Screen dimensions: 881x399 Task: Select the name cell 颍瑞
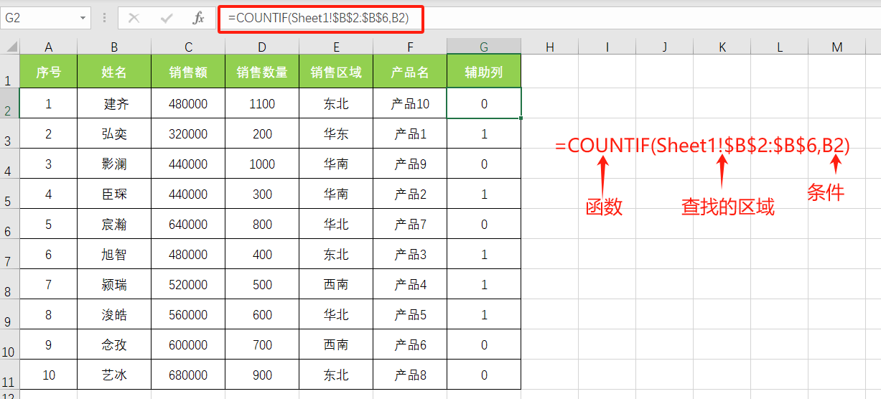point(114,284)
